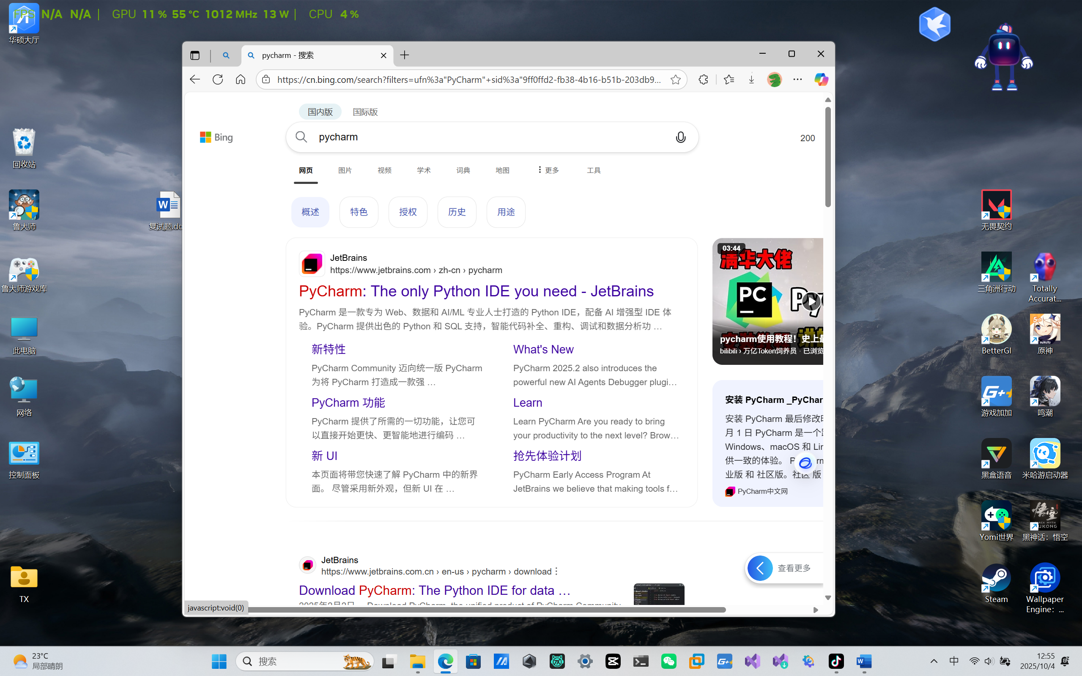
Task: Switch to the 图片 search tab
Action: tap(345, 170)
